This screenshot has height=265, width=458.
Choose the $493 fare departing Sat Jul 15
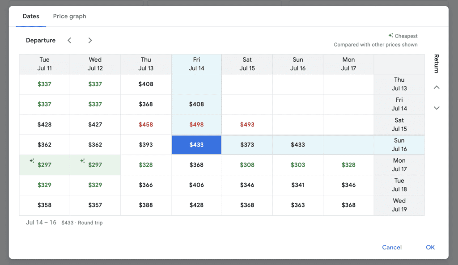point(247,125)
